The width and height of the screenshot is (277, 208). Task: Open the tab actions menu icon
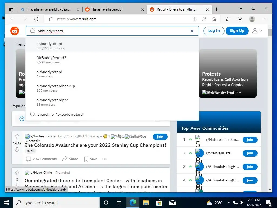pos(11,9)
